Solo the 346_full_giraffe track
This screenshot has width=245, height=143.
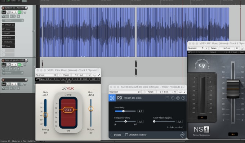[x=15, y=64]
